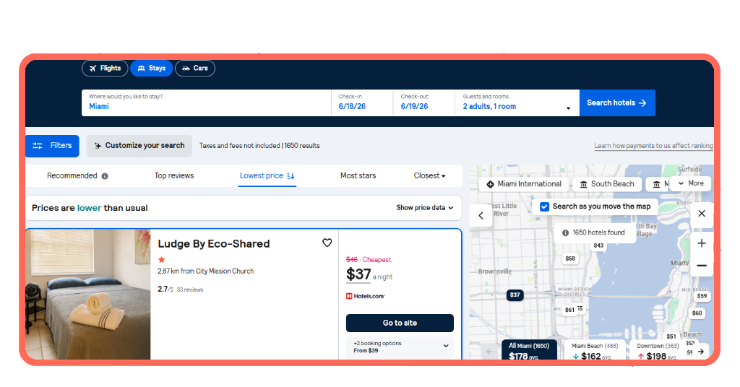Click the Go to site button
The width and height of the screenshot is (740, 387).
[x=400, y=323]
